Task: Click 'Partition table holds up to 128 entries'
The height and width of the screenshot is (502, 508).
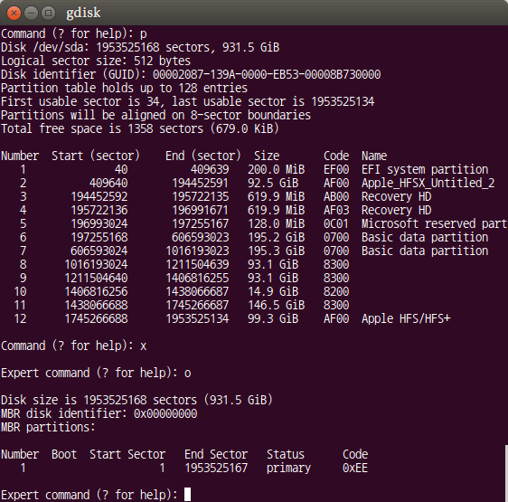Action: tap(125, 89)
